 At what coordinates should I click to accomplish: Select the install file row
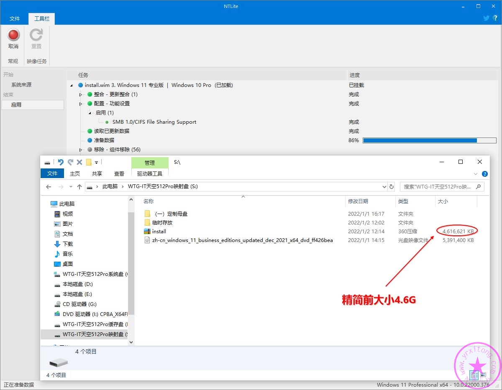(x=310, y=232)
